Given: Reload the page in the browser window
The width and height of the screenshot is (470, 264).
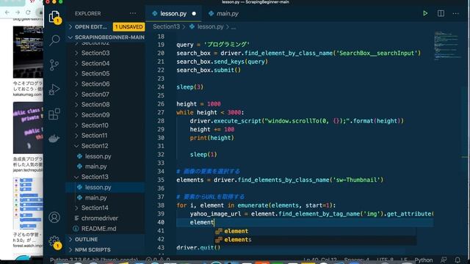Looking at the screenshot, I should coord(28,12).
